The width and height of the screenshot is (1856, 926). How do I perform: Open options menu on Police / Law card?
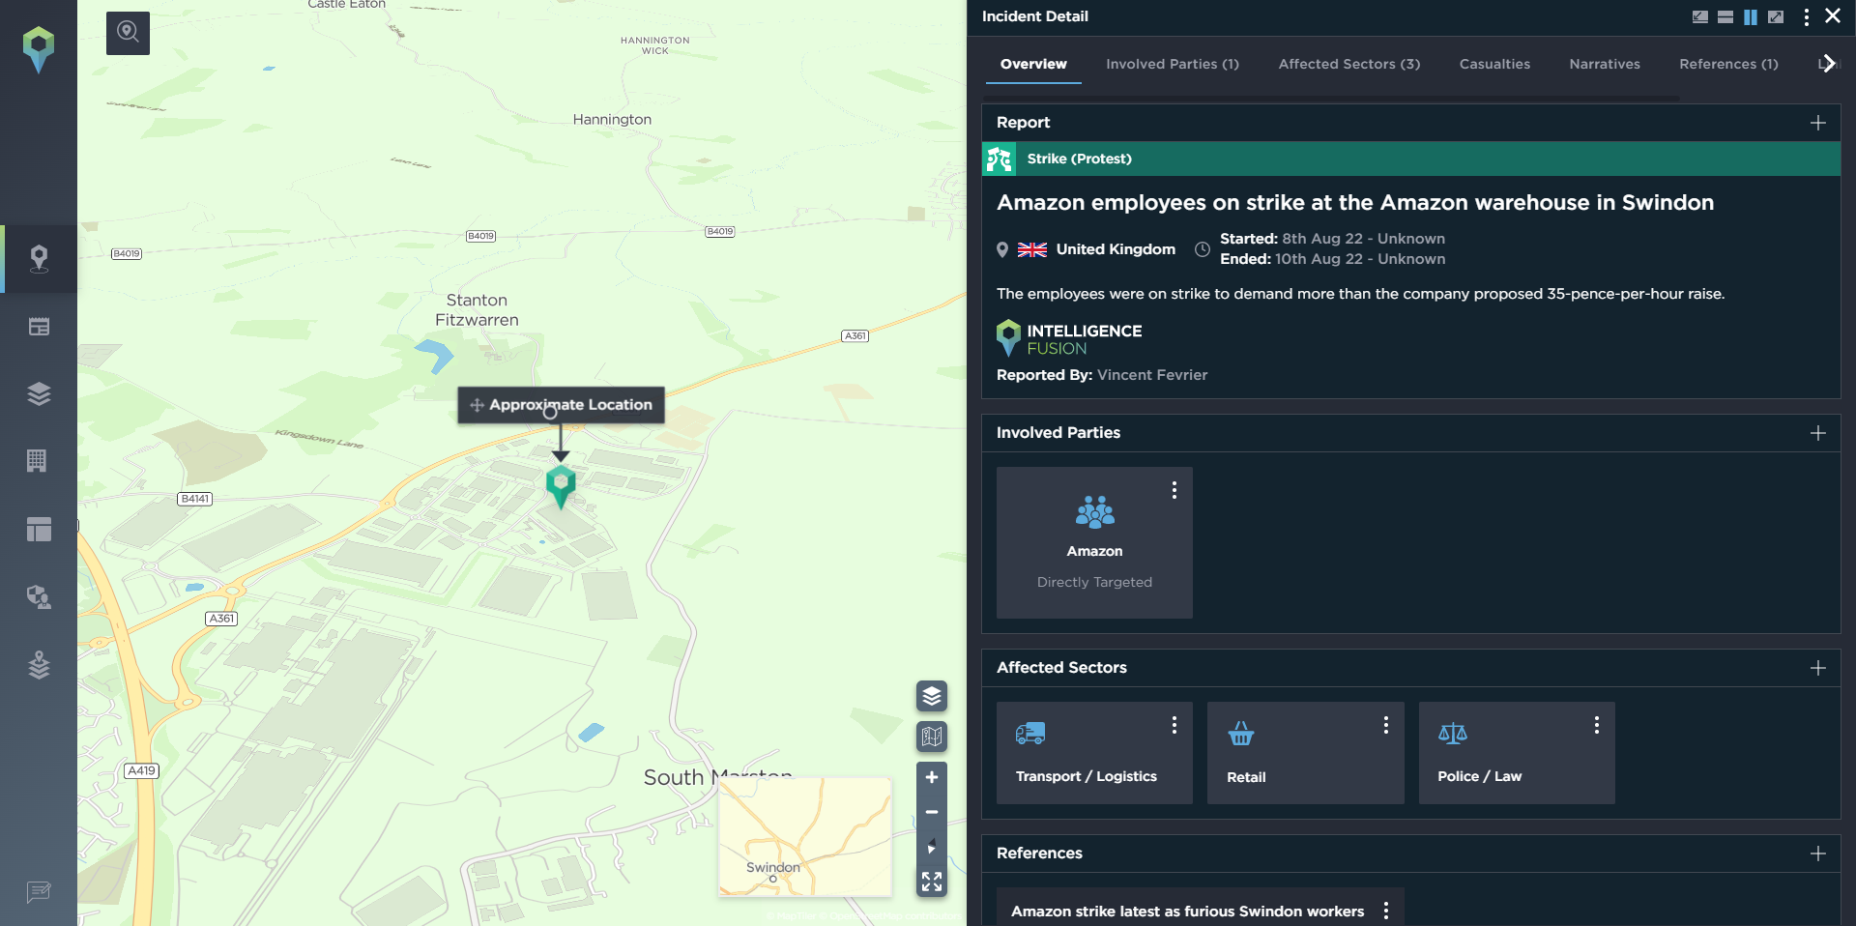1597,725
